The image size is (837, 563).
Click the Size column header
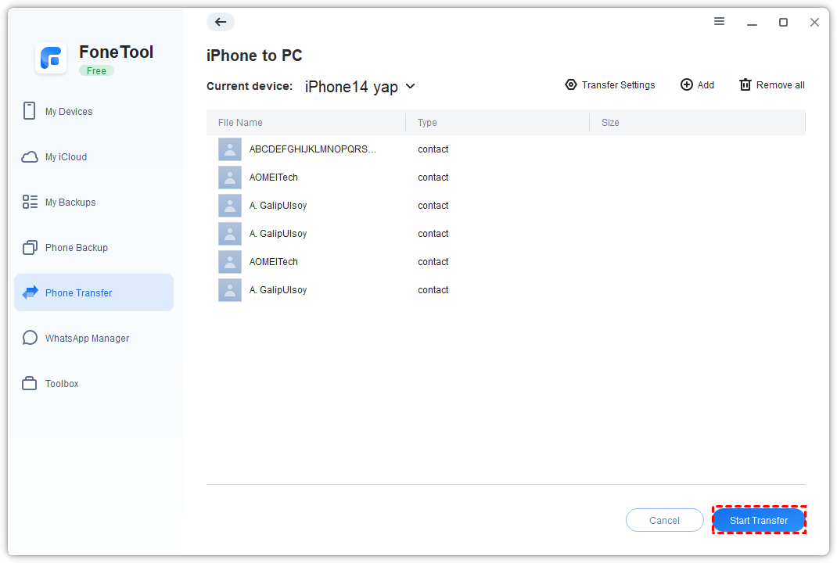point(610,123)
